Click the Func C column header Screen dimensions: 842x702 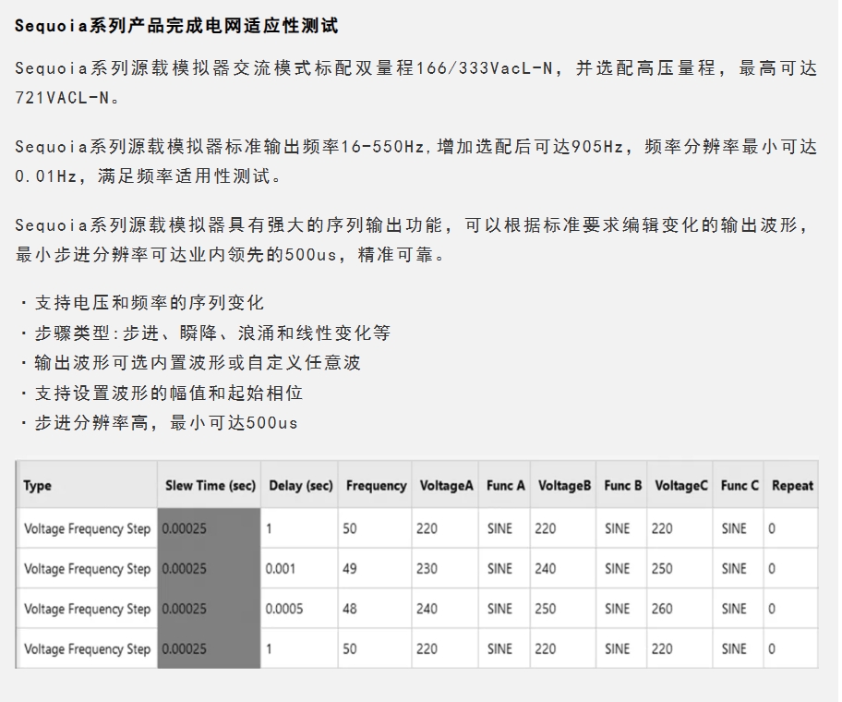pyautogui.click(x=739, y=485)
